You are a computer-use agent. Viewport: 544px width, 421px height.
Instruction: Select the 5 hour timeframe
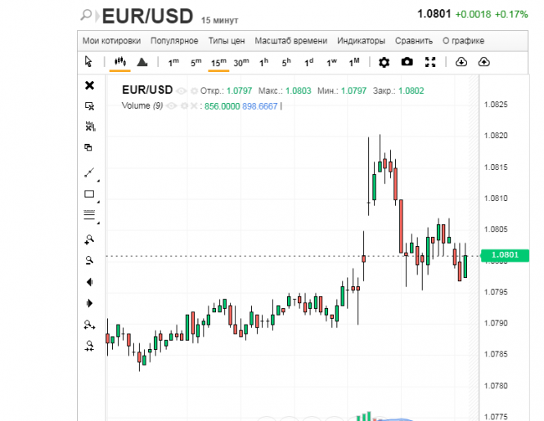(x=286, y=62)
